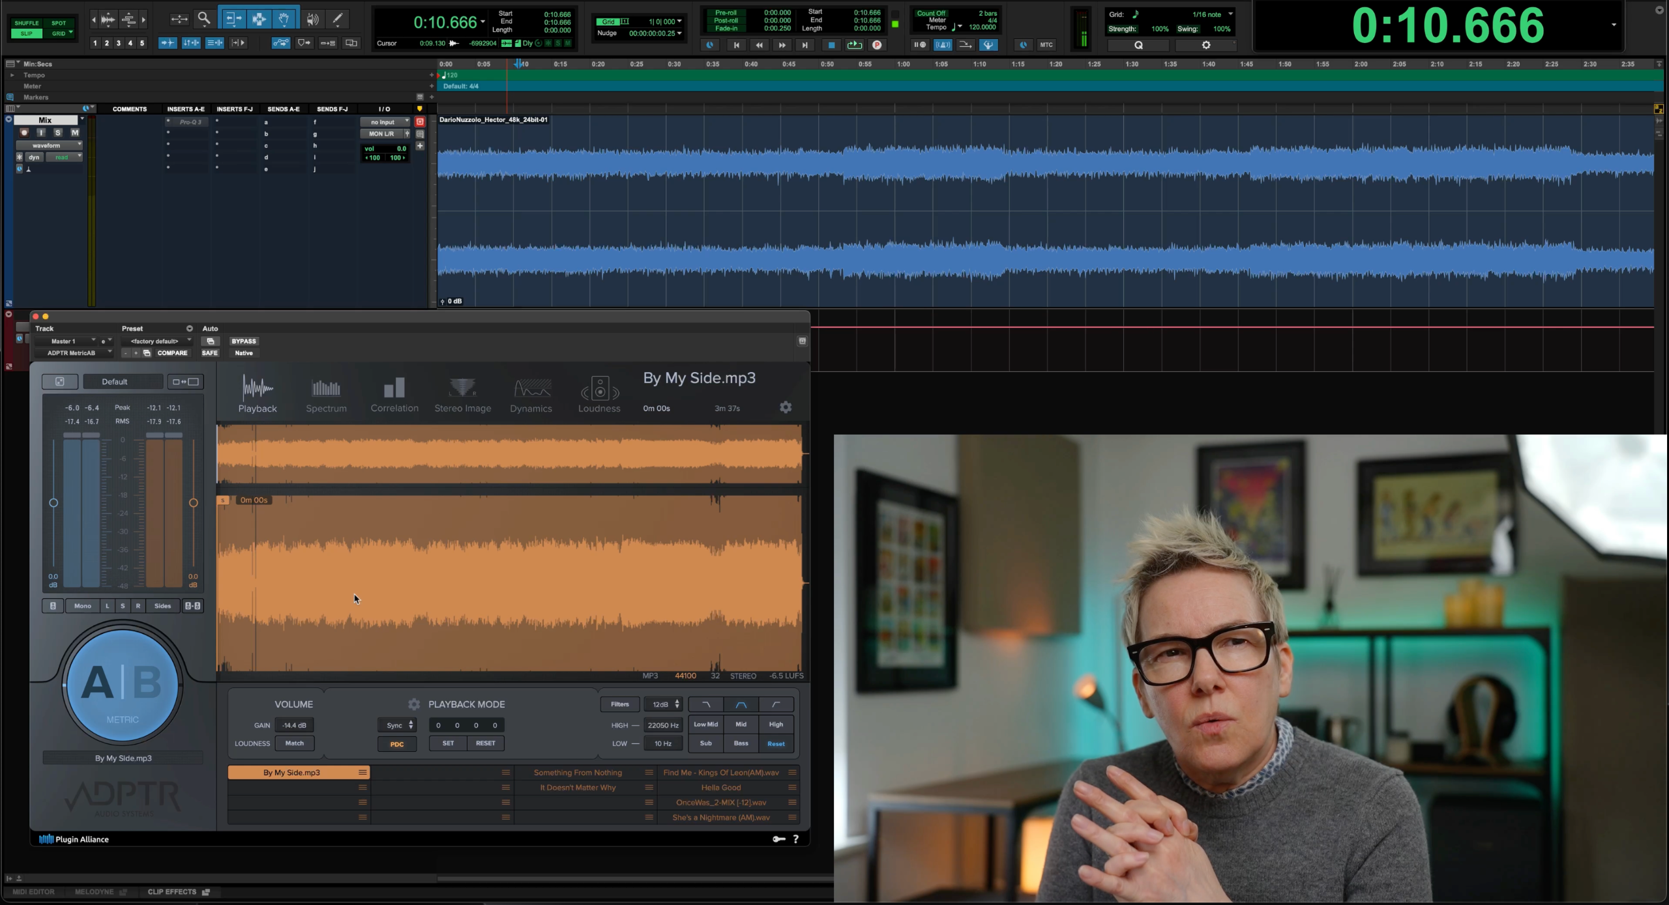
Task: Click the large A|B switch button
Action: 123,683
